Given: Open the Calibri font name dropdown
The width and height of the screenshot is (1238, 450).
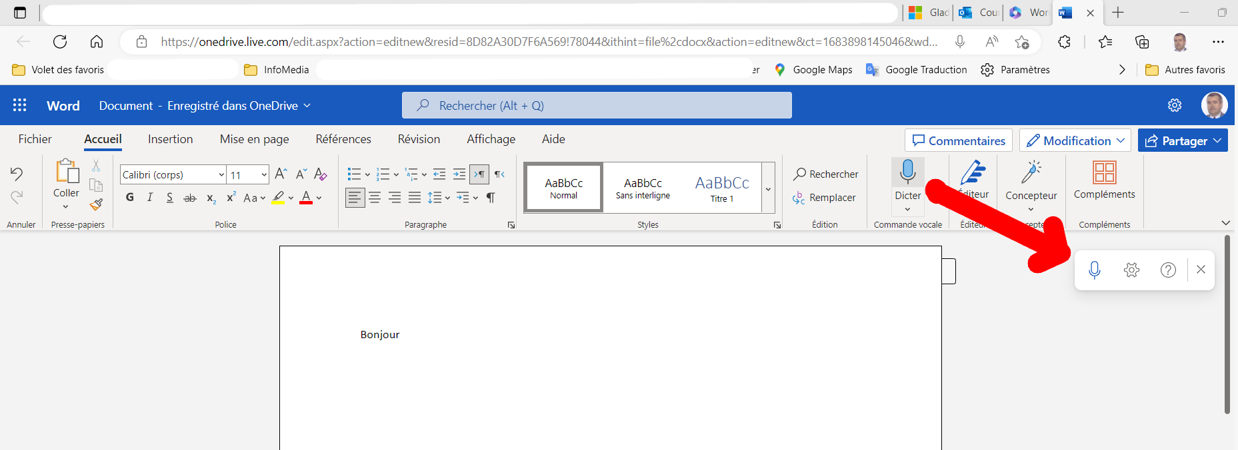Looking at the screenshot, I should [221, 175].
